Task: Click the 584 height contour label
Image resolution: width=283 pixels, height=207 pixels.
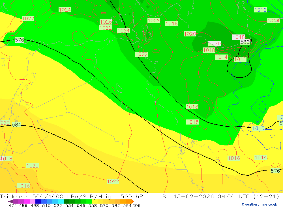Action: point(16,125)
